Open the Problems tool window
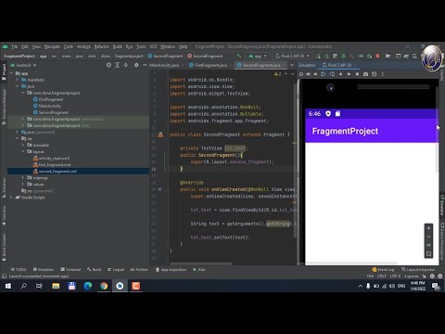445x334 pixels. click(44, 270)
